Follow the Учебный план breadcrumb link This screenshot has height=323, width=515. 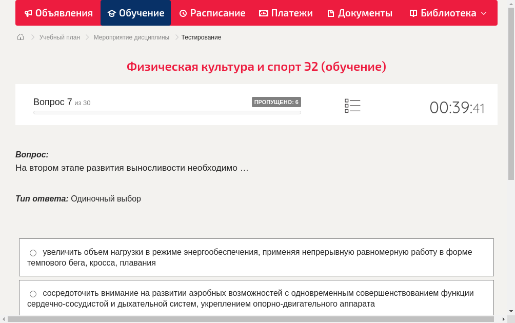[x=60, y=37]
